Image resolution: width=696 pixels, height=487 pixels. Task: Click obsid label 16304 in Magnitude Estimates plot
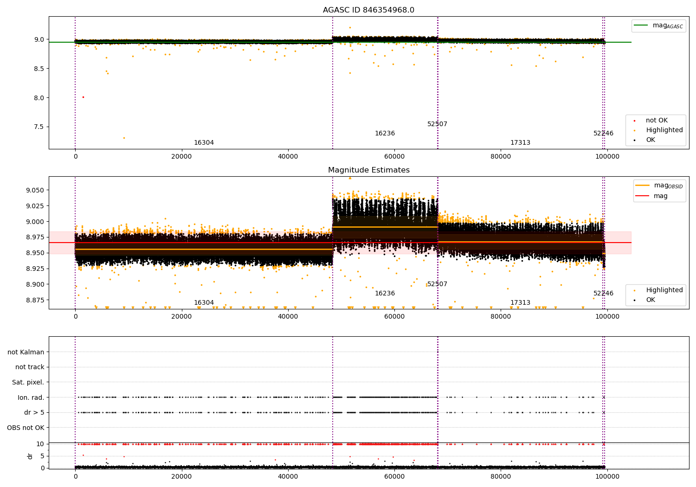(x=204, y=303)
